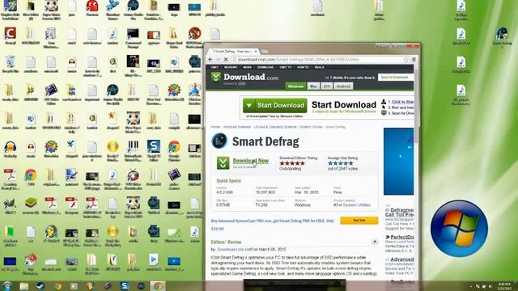The image size is (518, 291).
Task: Click the system tray clock
Action: point(504,286)
